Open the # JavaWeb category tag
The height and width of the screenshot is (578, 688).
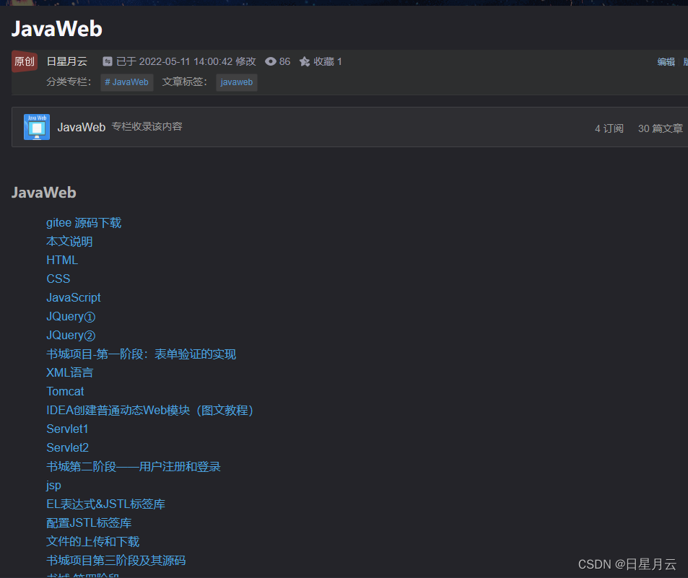[x=127, y=82]
